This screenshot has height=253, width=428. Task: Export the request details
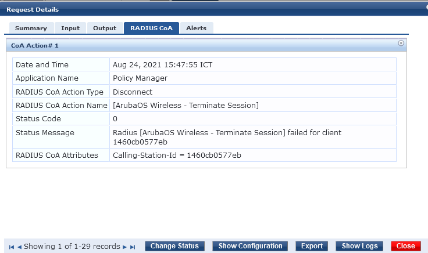[x=312, y=246]
